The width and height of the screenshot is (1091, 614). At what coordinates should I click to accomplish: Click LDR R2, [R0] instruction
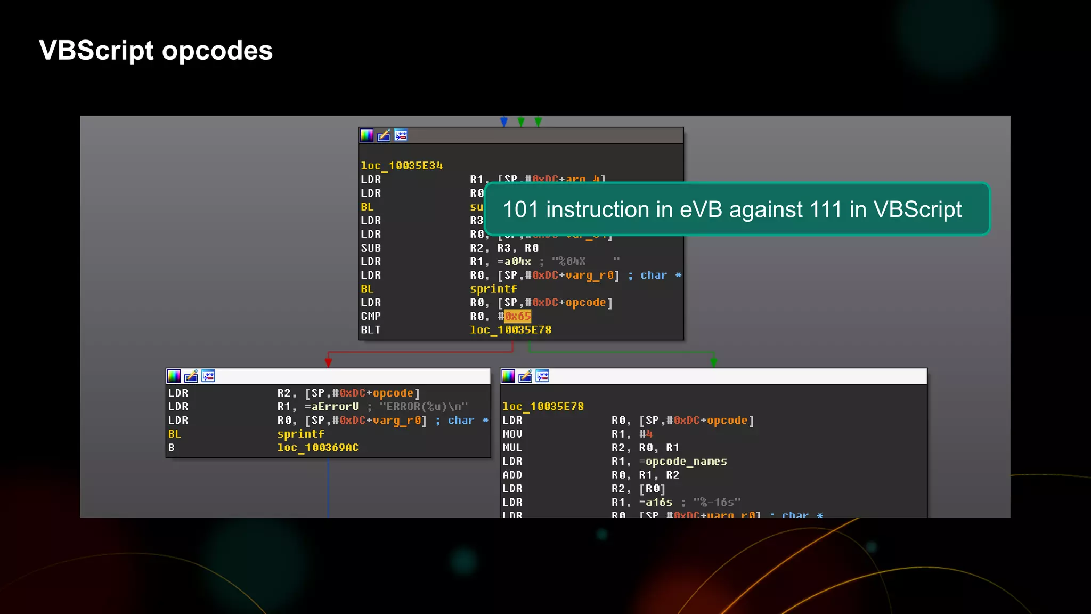click(x=584, y=489)
